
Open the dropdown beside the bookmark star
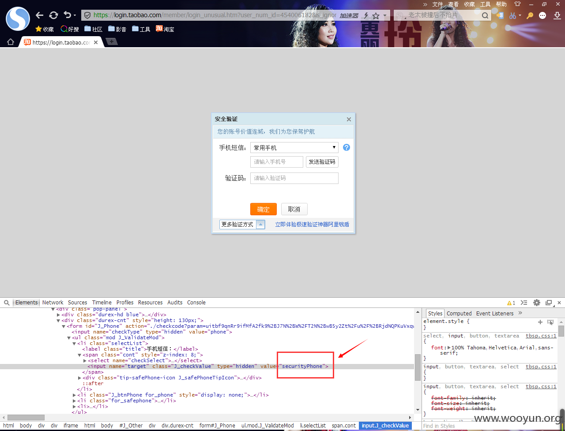[384, 15]
